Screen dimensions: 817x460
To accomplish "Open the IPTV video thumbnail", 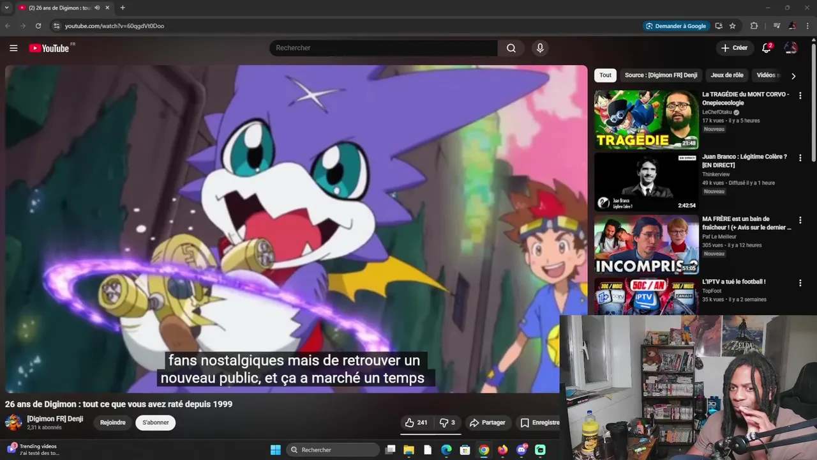I will (646, 296).
